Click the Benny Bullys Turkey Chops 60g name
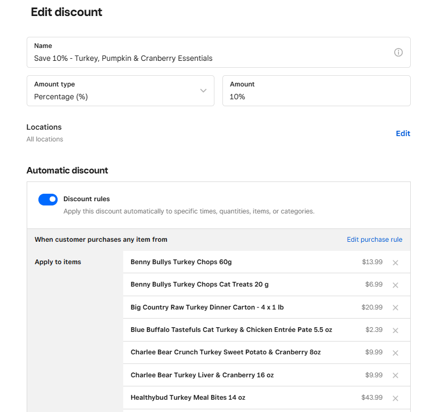This screenshot has height=412, width=439. (181, 262)
